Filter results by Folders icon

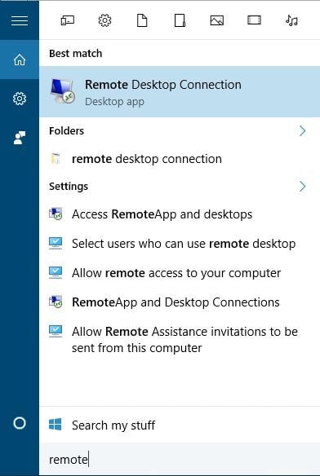click(180, 20)
